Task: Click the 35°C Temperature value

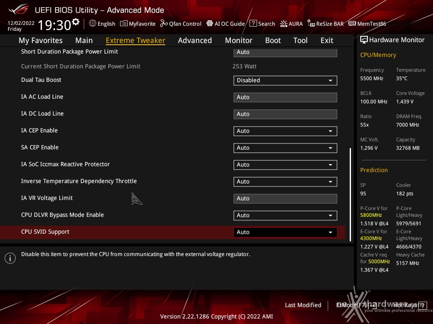Action: (402, 78)
